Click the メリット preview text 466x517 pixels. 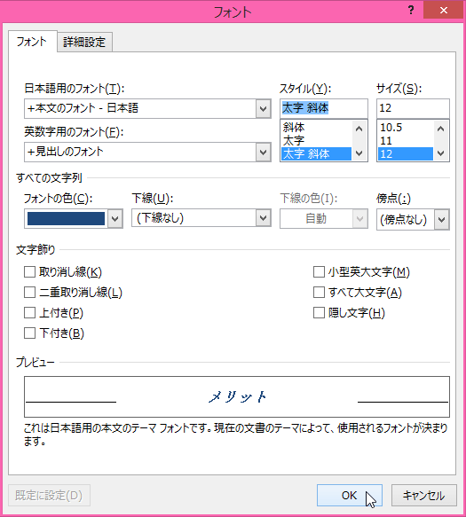(237, 396)
